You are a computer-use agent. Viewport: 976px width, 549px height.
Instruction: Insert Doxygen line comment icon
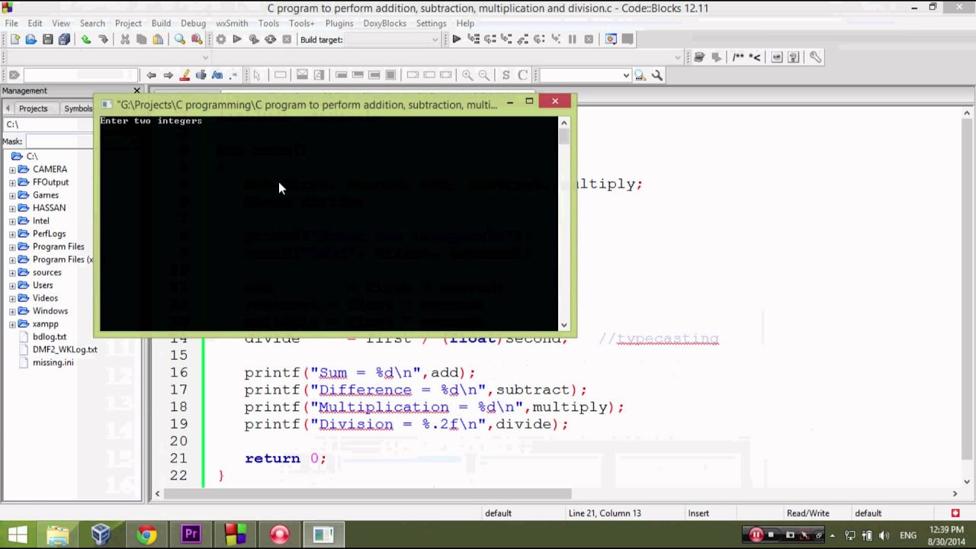tap(754, 57)
